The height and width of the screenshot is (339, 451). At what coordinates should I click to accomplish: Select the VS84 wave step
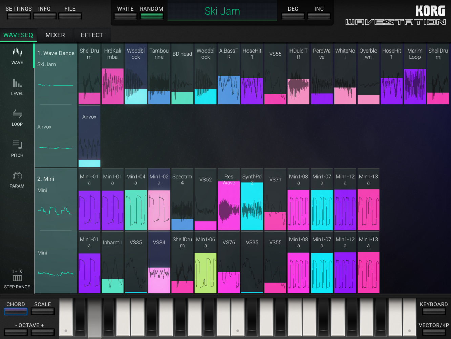159,262
